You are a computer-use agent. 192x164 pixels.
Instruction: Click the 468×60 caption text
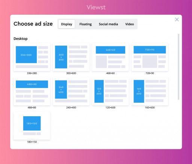[x=110, y=73]
